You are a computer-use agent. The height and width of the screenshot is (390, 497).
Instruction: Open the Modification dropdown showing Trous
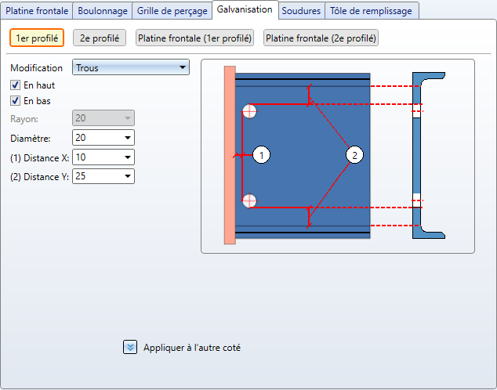click(131, 67)
